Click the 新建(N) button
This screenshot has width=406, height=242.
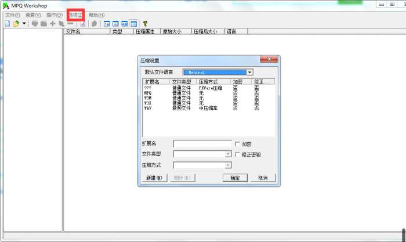coord(155,178)
